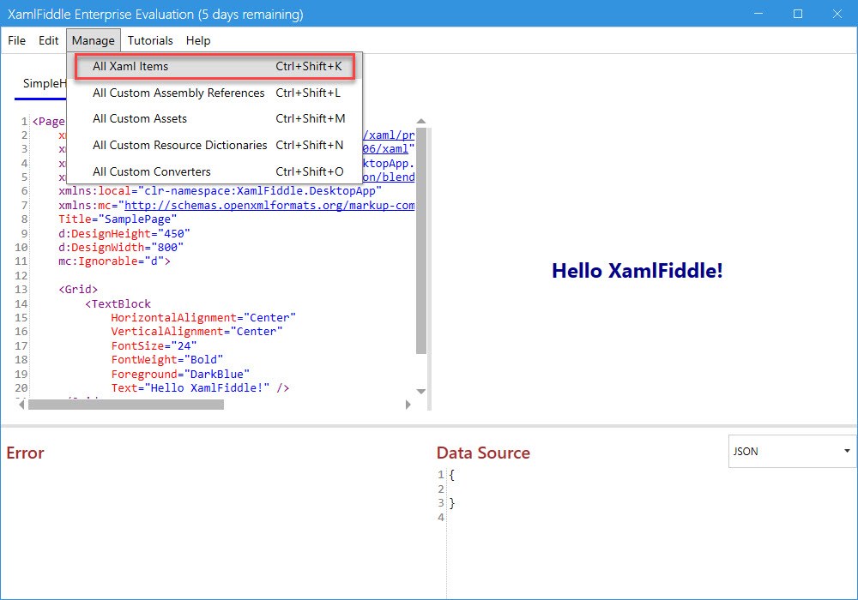The width and height of the screenshot is (858, 600).
Task: Open the Edit menu
Action: coord(48,40)
